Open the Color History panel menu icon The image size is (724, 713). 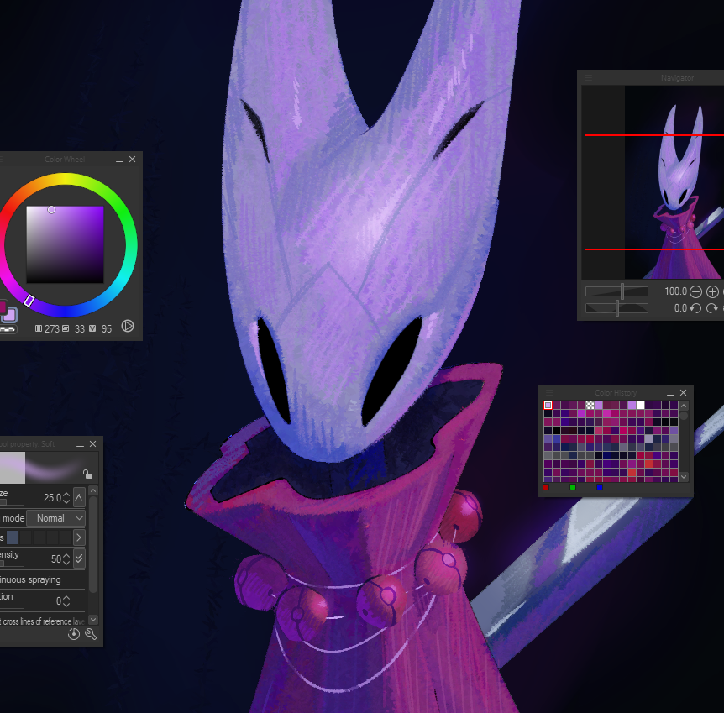point(549,392)
